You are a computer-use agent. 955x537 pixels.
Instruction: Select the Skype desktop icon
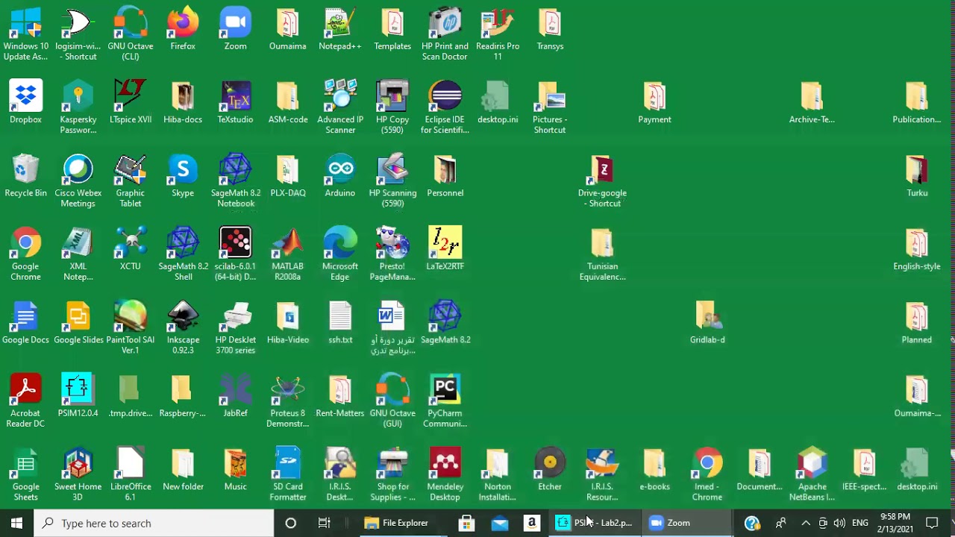click(x=183, y=177)
